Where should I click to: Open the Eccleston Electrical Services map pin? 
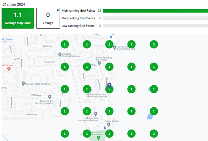coord(60,54)
